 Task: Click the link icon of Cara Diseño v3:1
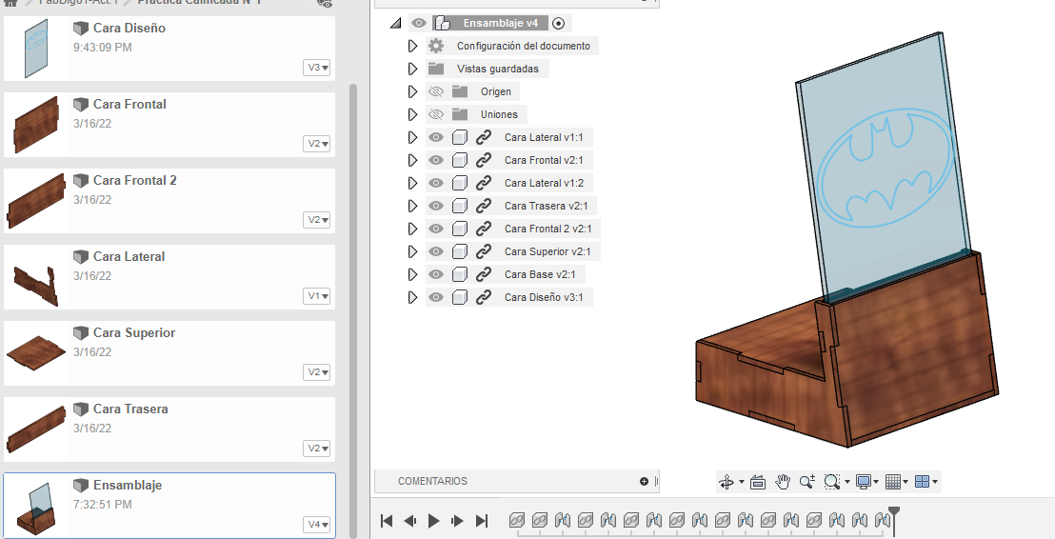click(483, 297)
